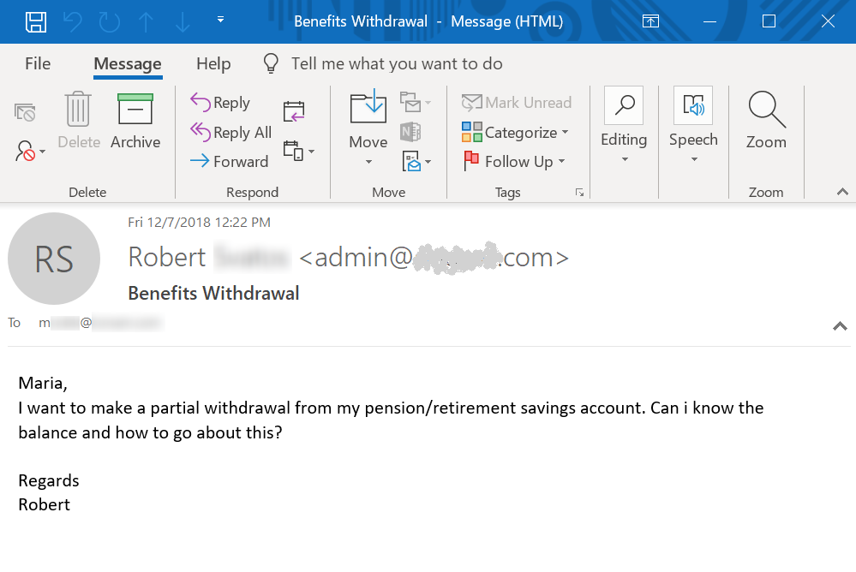Click the Reply All button
This screenshot has width=856, height=572.
(230, 133)
